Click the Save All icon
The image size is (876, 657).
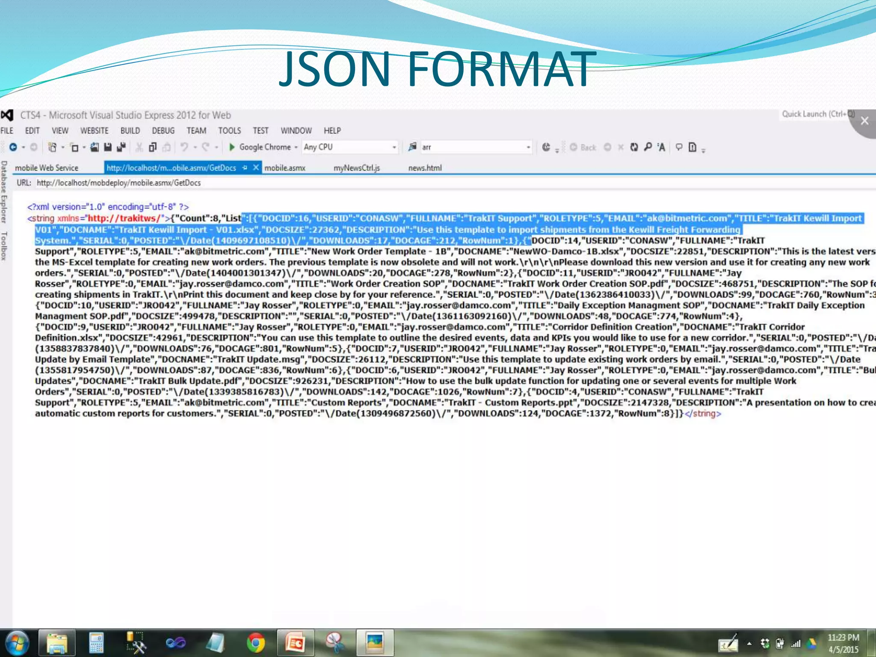(121, 147)
